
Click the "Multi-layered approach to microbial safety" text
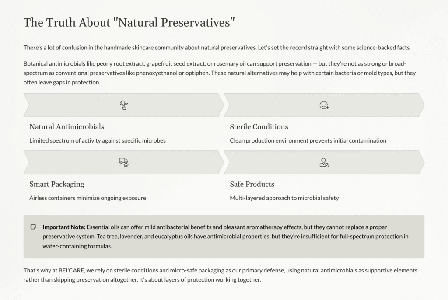pyautogui.click(x=284, y=198)
